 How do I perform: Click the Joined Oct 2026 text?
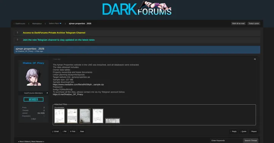pos(41,113)
